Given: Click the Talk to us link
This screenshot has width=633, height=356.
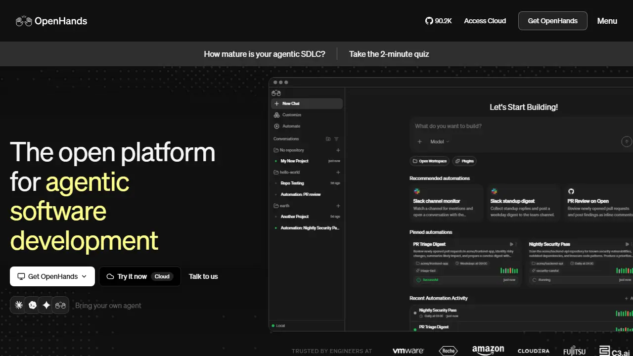Looking at the screenshot, I should [203, 276].
